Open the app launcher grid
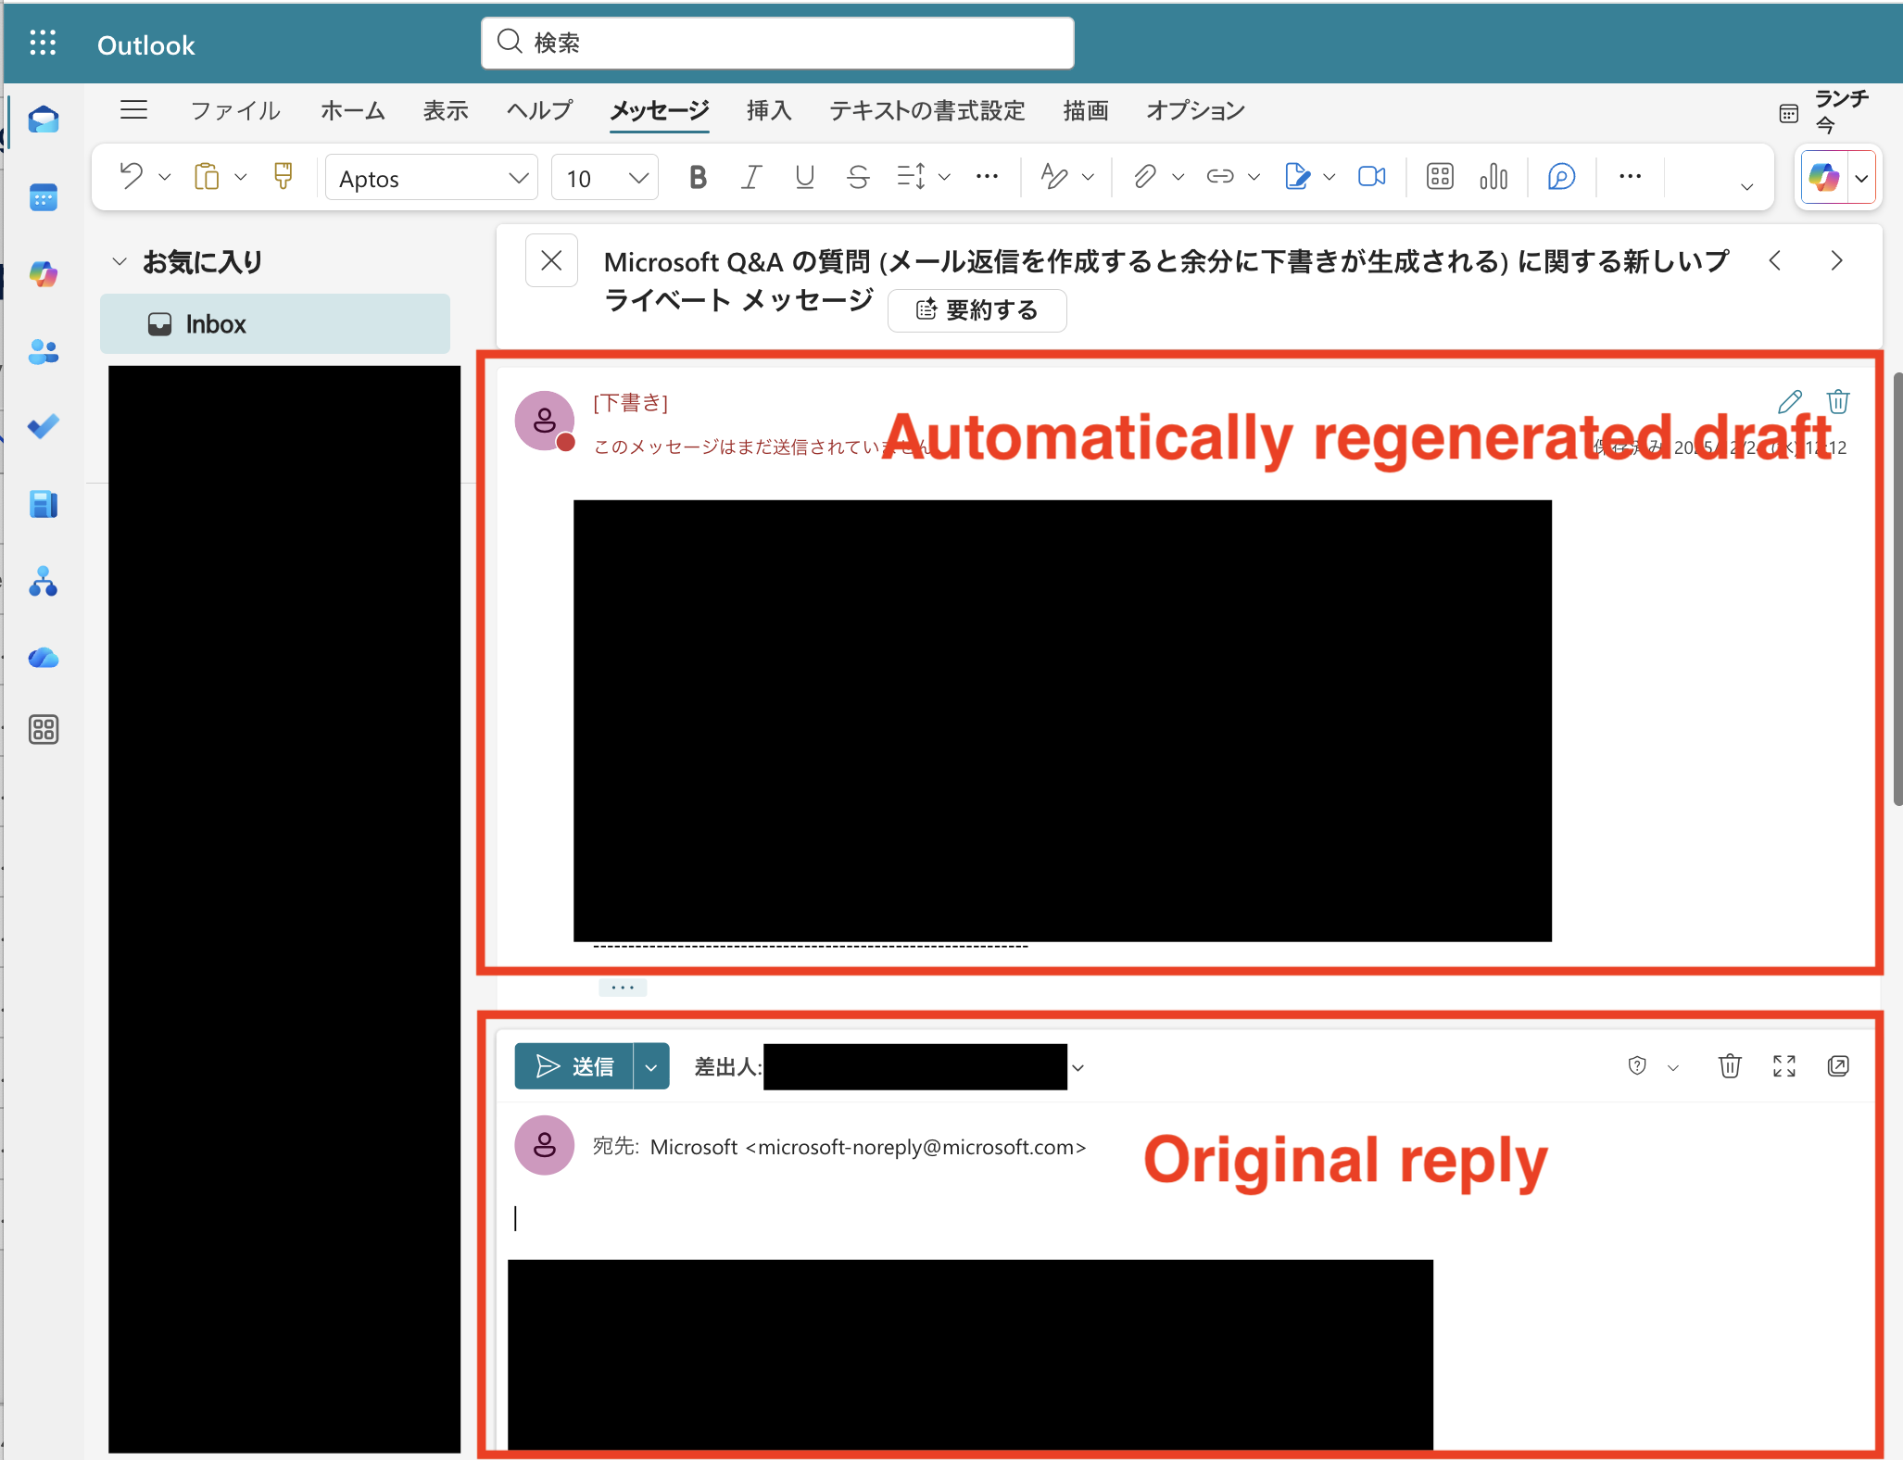Screen dimensions: 1903x1460 (x=43, y=44)
